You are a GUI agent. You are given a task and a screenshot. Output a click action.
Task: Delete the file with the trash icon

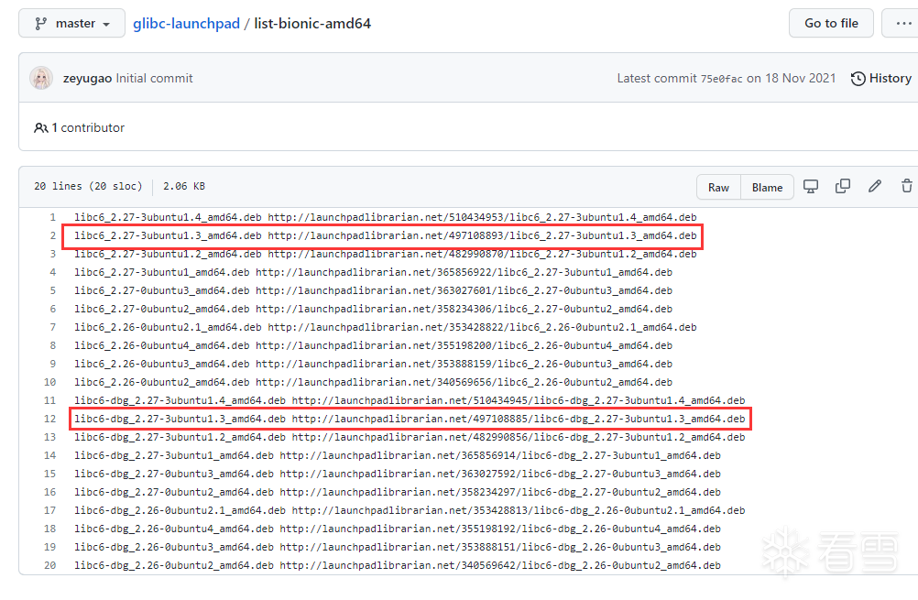[x=906, y=187]
